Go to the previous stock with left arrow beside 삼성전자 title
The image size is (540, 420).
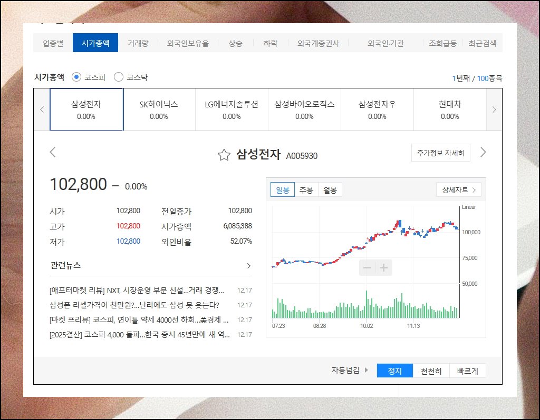[53, 152]
